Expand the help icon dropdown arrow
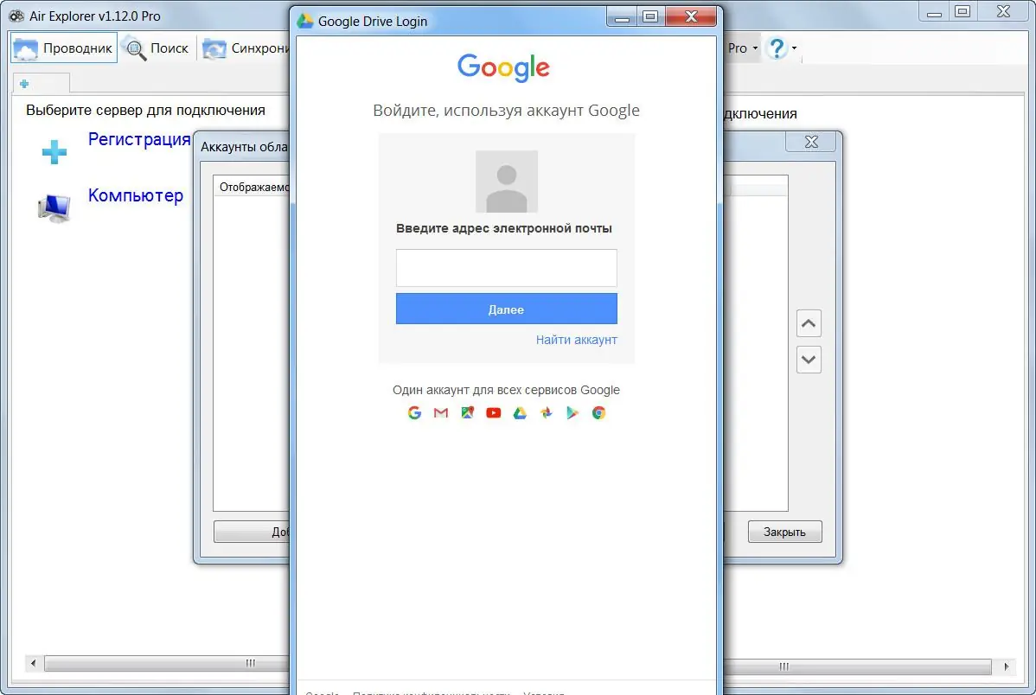Viewport: 1036px width, 695px height. click(x=794, y=48)
